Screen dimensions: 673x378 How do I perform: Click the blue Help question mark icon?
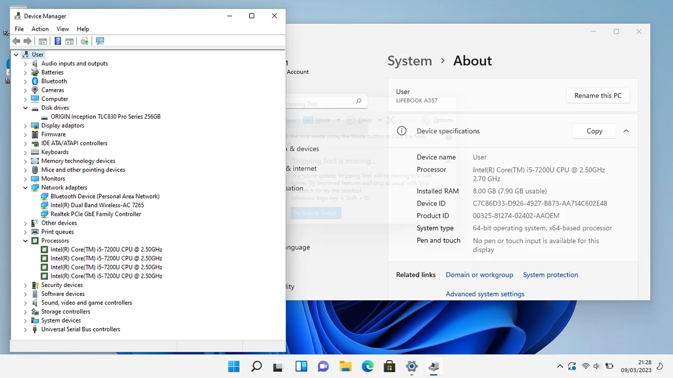pyautogui.click(x=57, y=41)
